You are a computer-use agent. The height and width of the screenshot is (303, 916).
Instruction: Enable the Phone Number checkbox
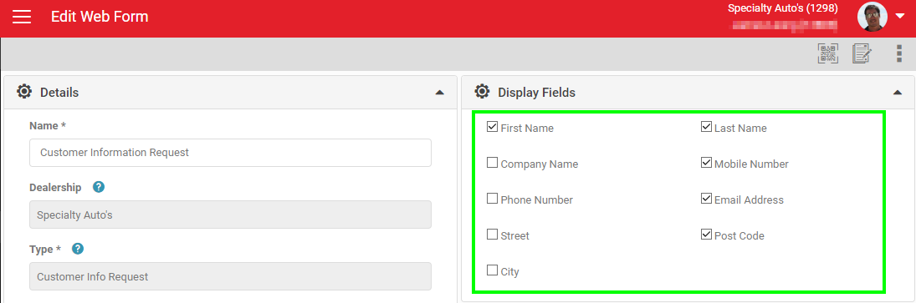[x=492, y=199]
